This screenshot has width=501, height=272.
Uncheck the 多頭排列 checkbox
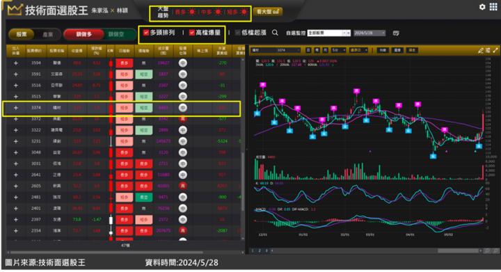(x=146, y=32)
